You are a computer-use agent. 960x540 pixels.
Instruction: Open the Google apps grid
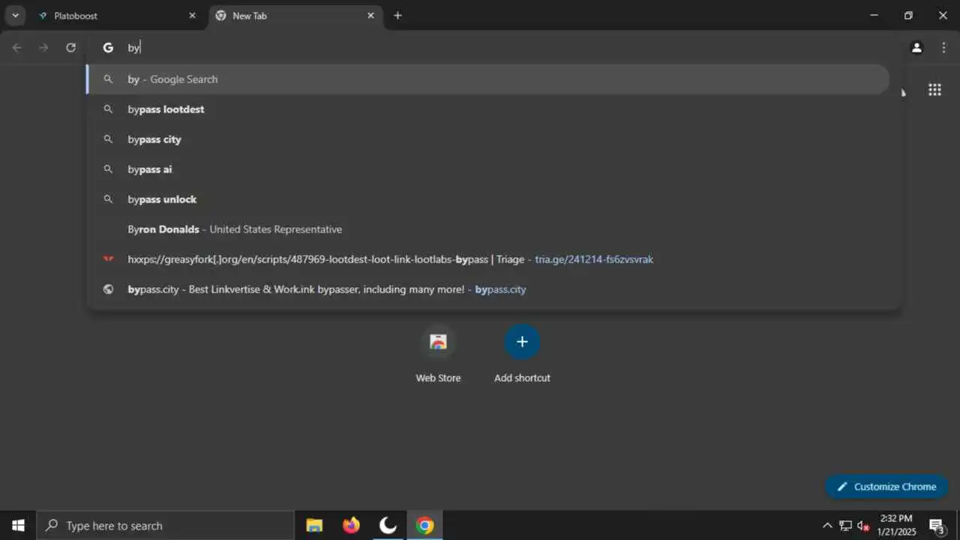click(x=934, y=90)
